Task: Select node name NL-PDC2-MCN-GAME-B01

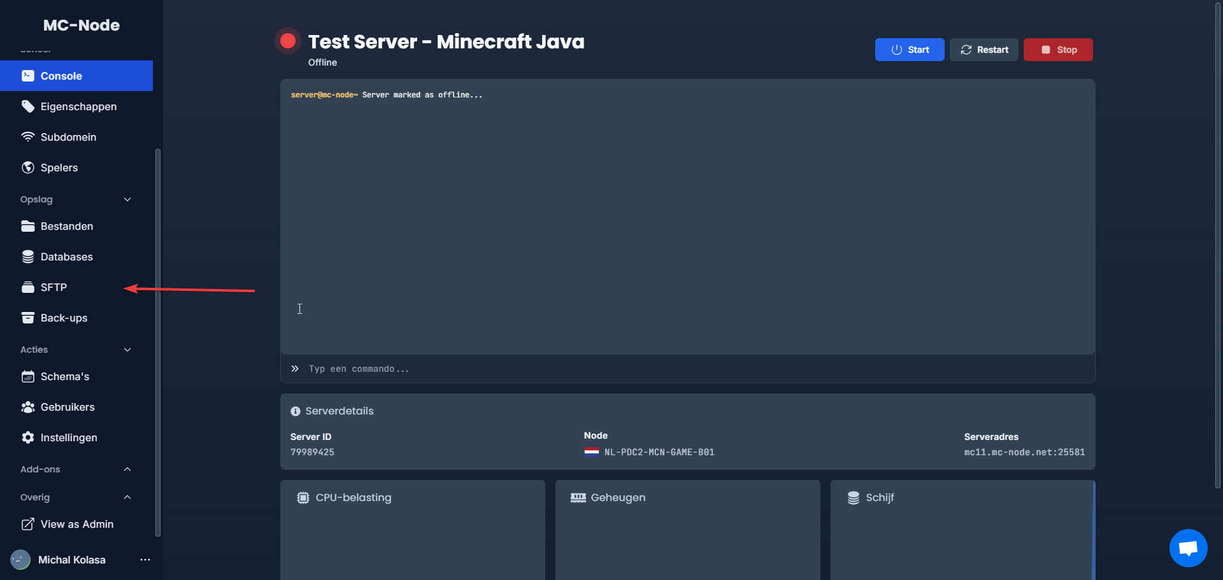Action: coord(659,452)
